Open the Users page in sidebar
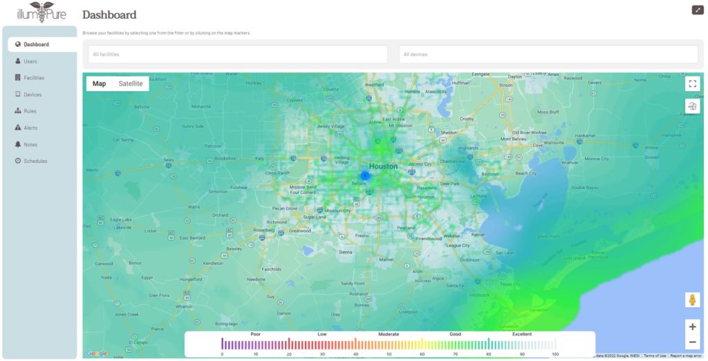The image size is (708, 361). [x=30, y=61]
